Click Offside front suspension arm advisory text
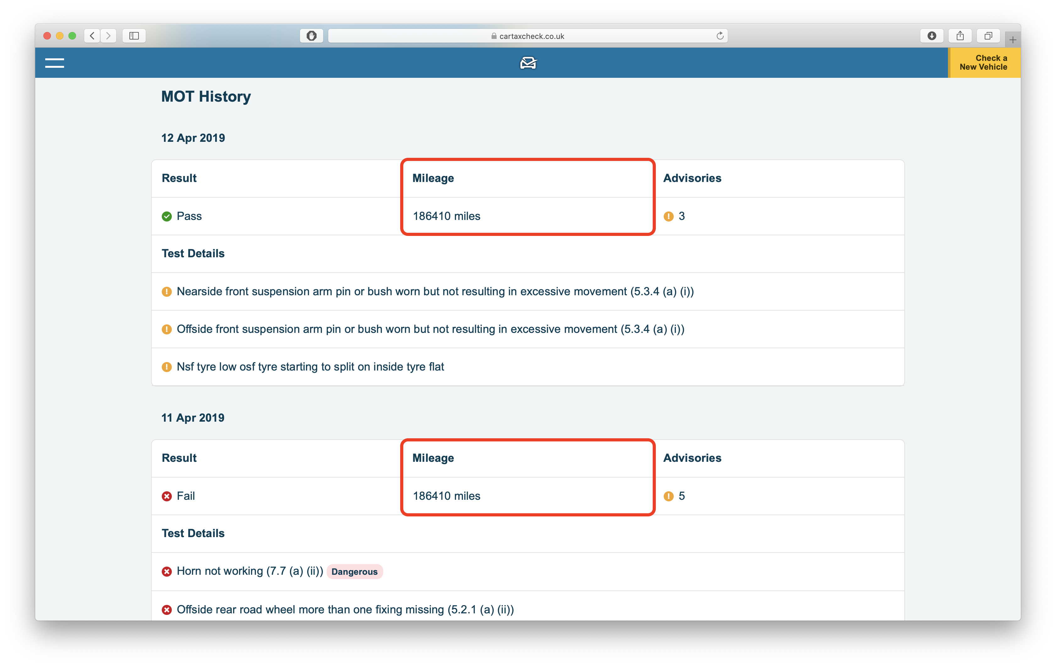The height and width of the screenshot is (667, 1056). (430, 329)
